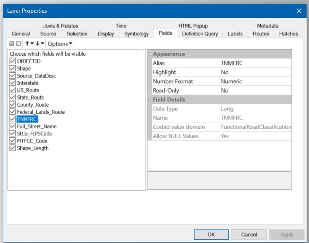Select the Full_Street_Name field
Screen dimensions: 309x243
[37, 126]
